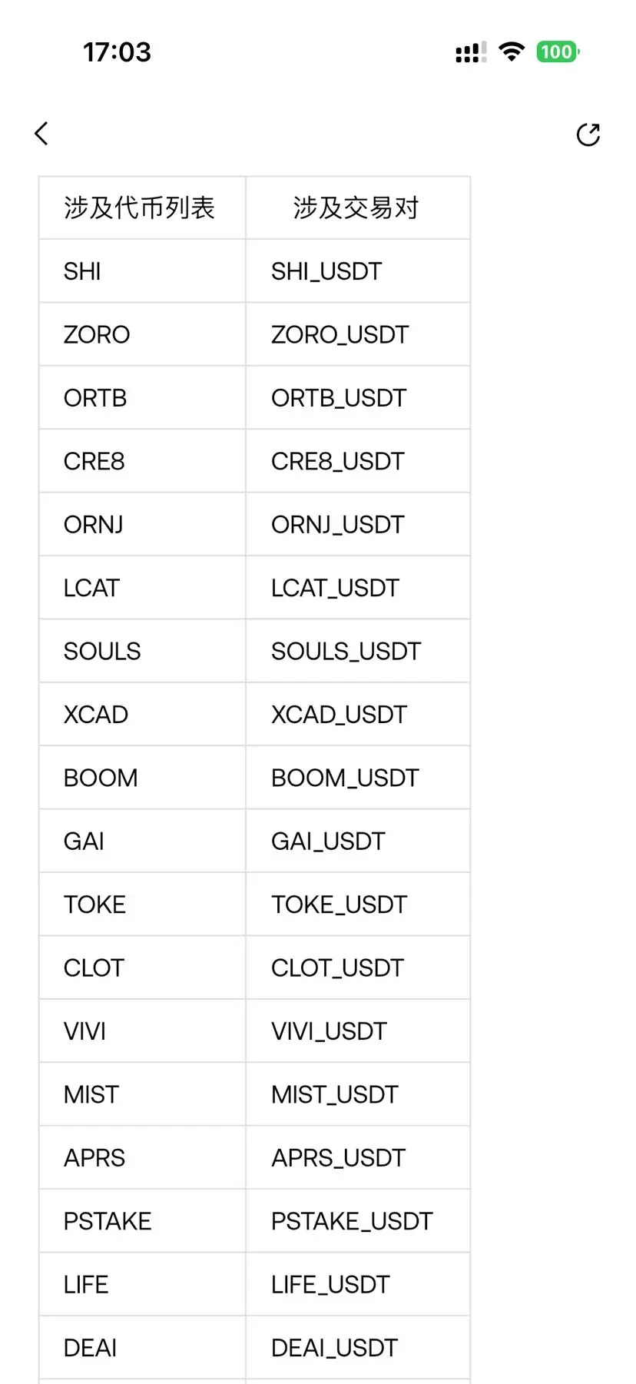Select the XCAD token cell

(x=142, y=715)
